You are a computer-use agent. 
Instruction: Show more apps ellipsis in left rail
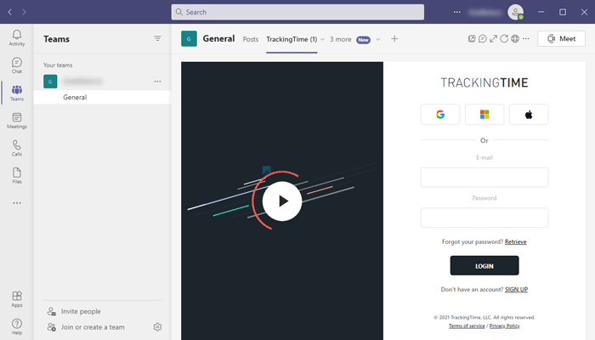coord(17,203)
